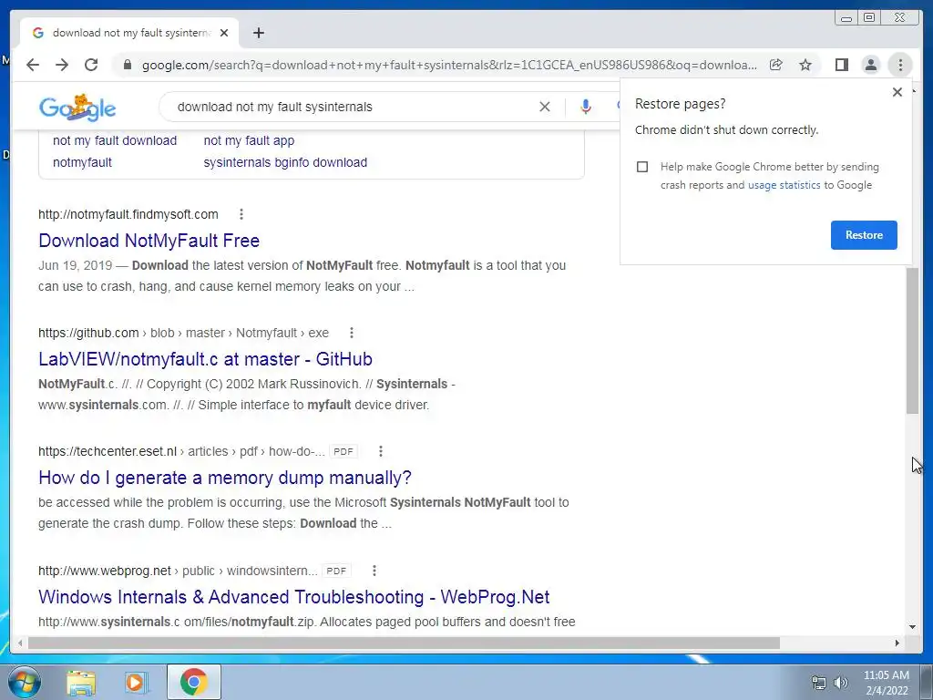Viewport: 933px width, 700px height.
Task: Click the scroll-left arrow
Action: (20, 643)
